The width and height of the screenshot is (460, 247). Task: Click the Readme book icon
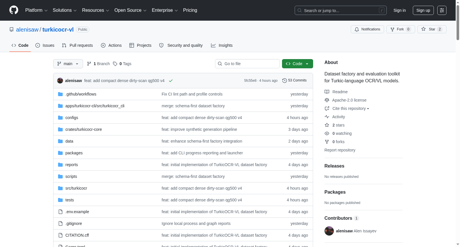pyautogui.click(x=327, y=92)
